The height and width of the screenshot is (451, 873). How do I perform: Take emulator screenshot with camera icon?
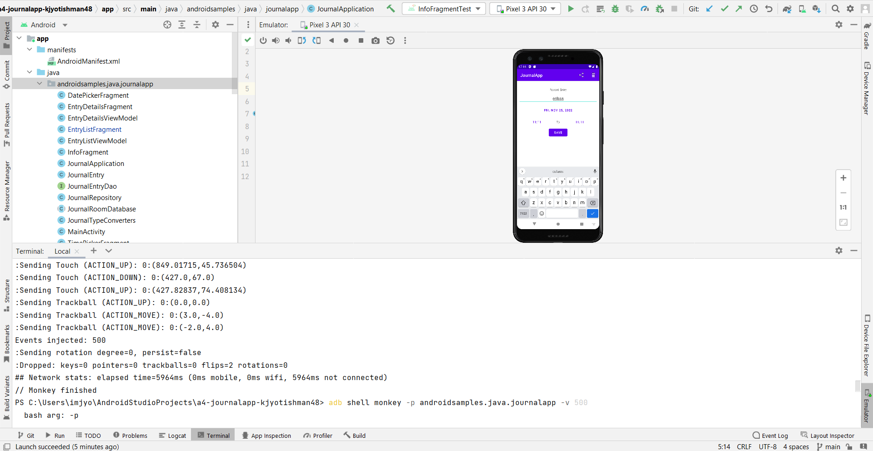click(376, 40)
